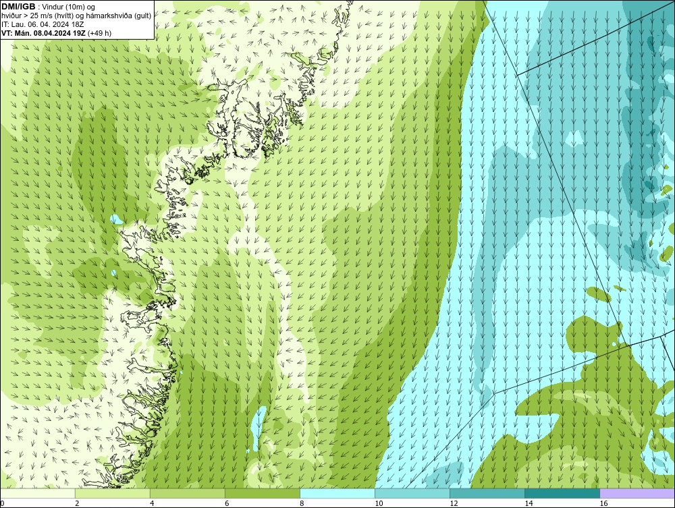This screenshot has width=675, height=508.
Task: Click the 2–4 m/s light green swatch
Action: click(113, 493)
